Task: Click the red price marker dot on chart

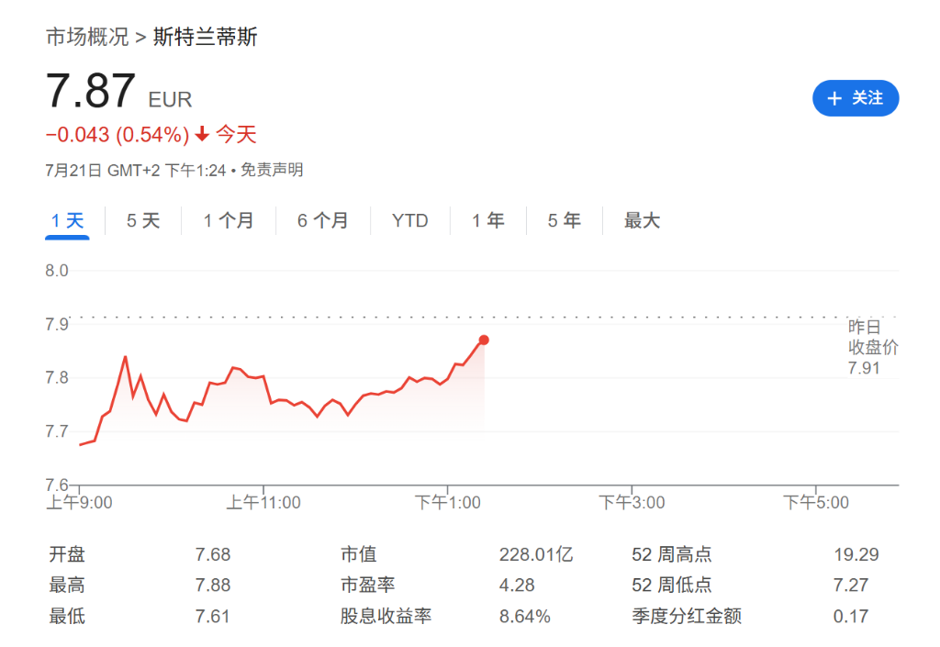Action: pyautogui.click(x=484, y=340)
